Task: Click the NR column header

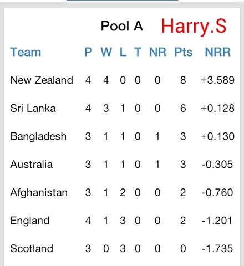Action: pyautogui.click(x=157, y=52)
